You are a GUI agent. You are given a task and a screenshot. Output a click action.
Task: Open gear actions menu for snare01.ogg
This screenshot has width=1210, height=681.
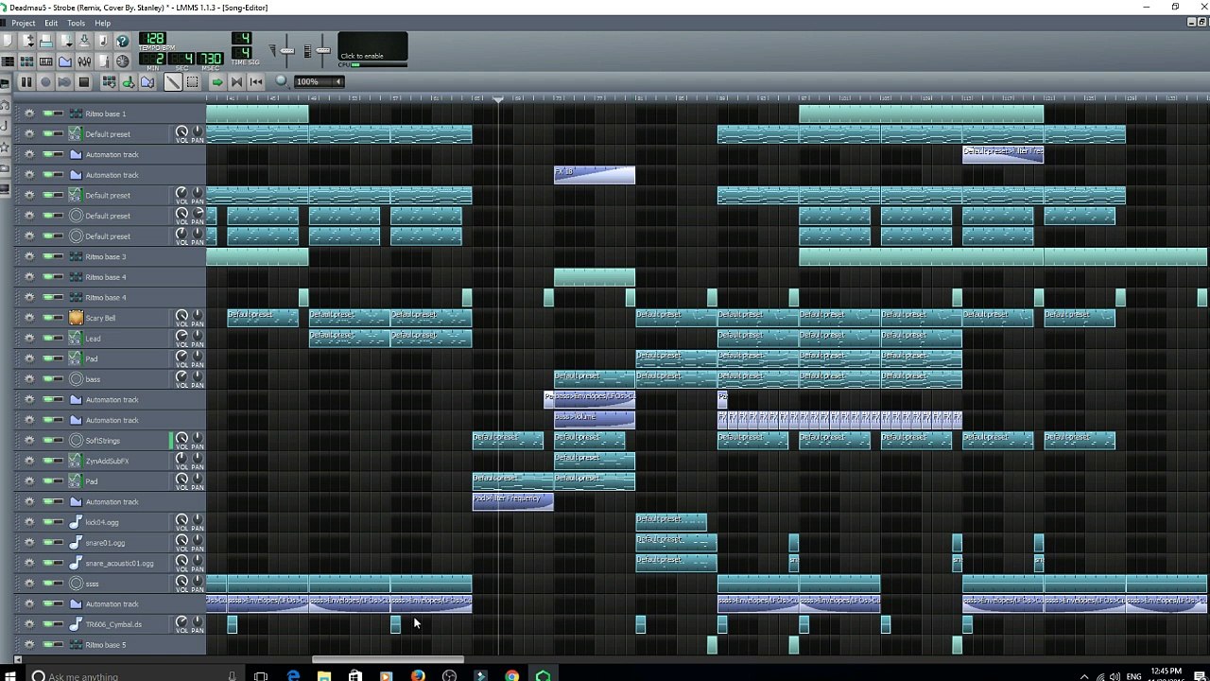(29, 543)
